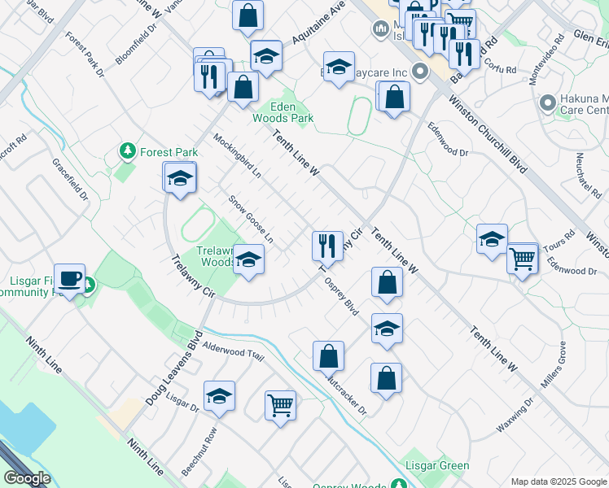Click shopping bag marker above Nutcracker Dr
The height and width of the screenshot is (488, 609).
click(328, 358)
